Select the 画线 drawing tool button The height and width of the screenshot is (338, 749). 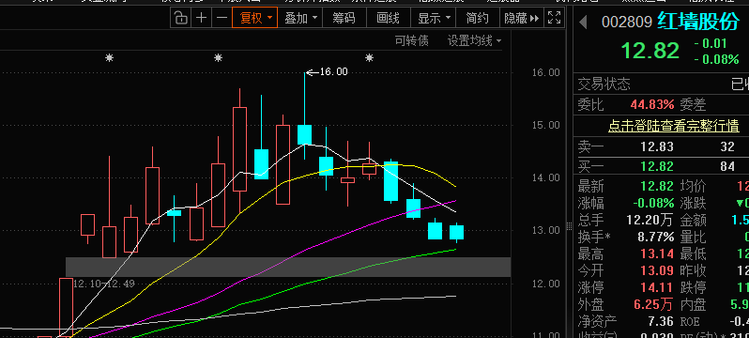pos(388,18)
